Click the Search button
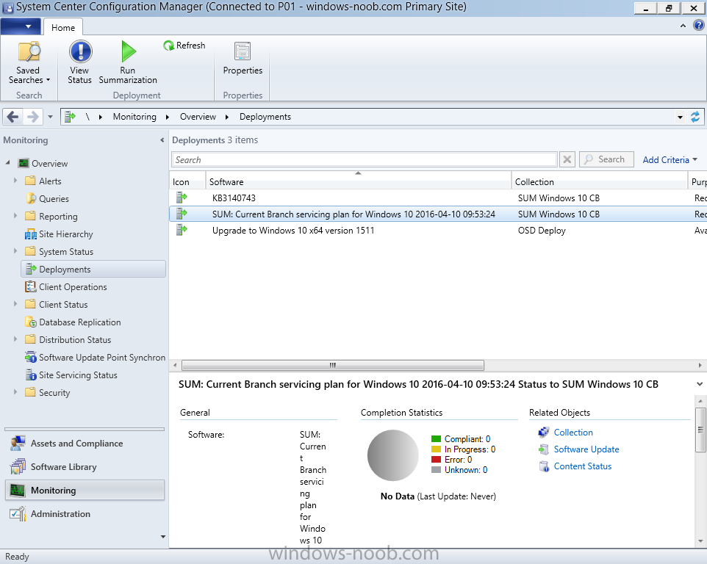The width and height of the screenshot is (707, 564). click(606, 159)
